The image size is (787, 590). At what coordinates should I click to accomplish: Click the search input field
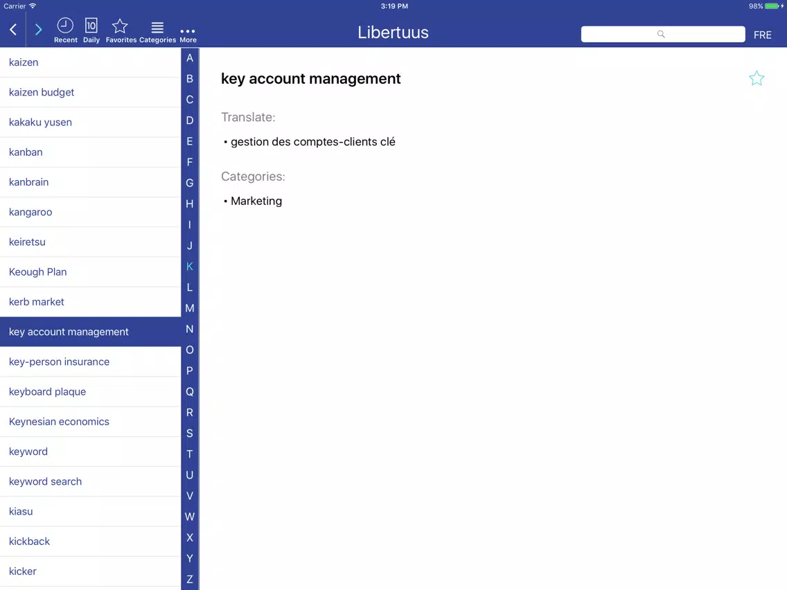662,34
